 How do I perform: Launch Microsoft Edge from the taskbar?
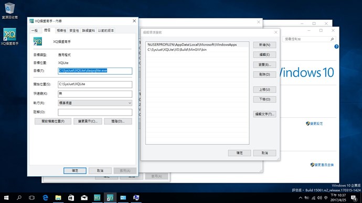[x=45, y=198]
